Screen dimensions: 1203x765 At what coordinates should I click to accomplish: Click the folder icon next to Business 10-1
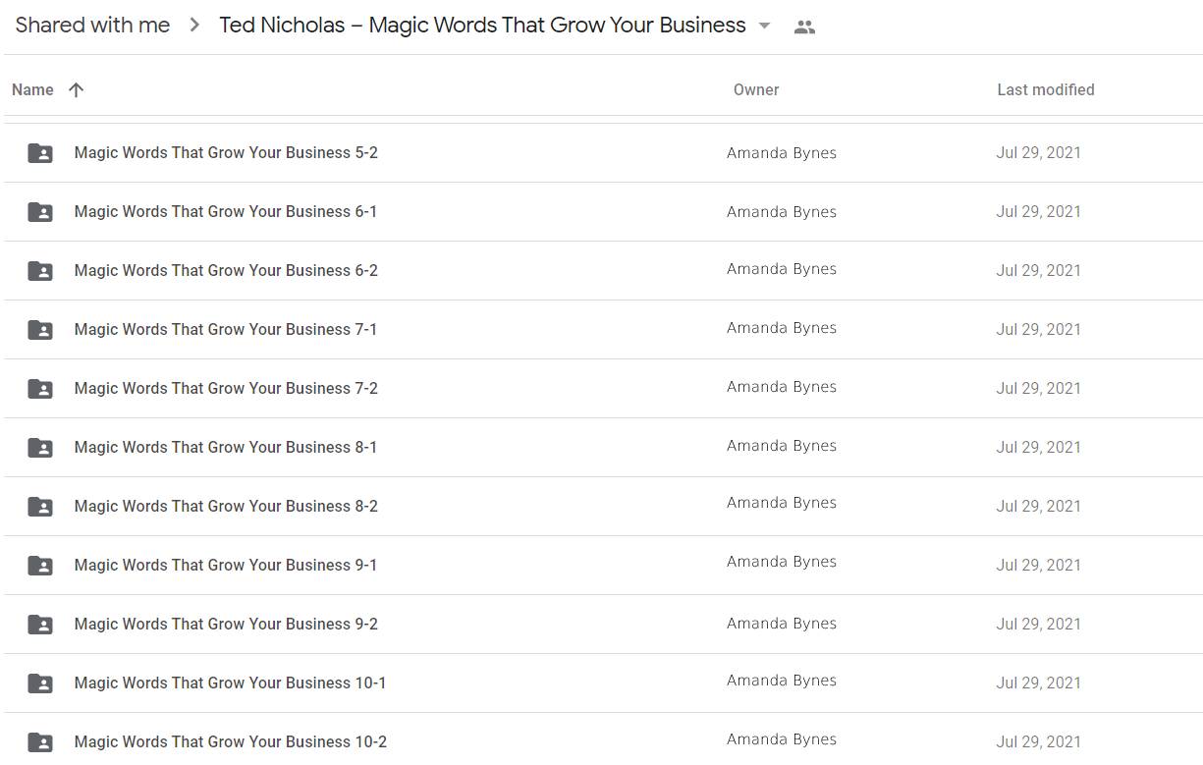pos(39,681)
